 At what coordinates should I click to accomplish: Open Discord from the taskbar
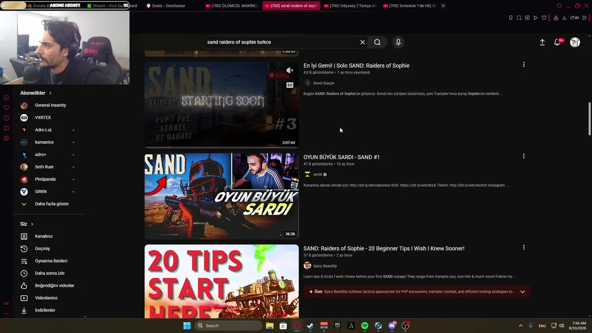(392, 326)
